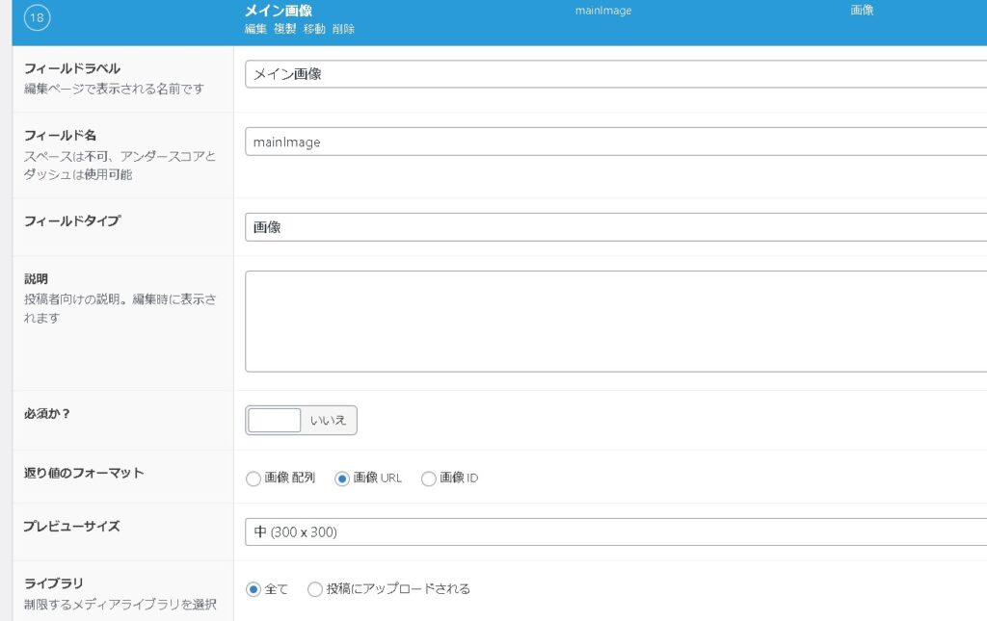
Task: Select the 画像 配列 radio button
Action: click(253, 479)
